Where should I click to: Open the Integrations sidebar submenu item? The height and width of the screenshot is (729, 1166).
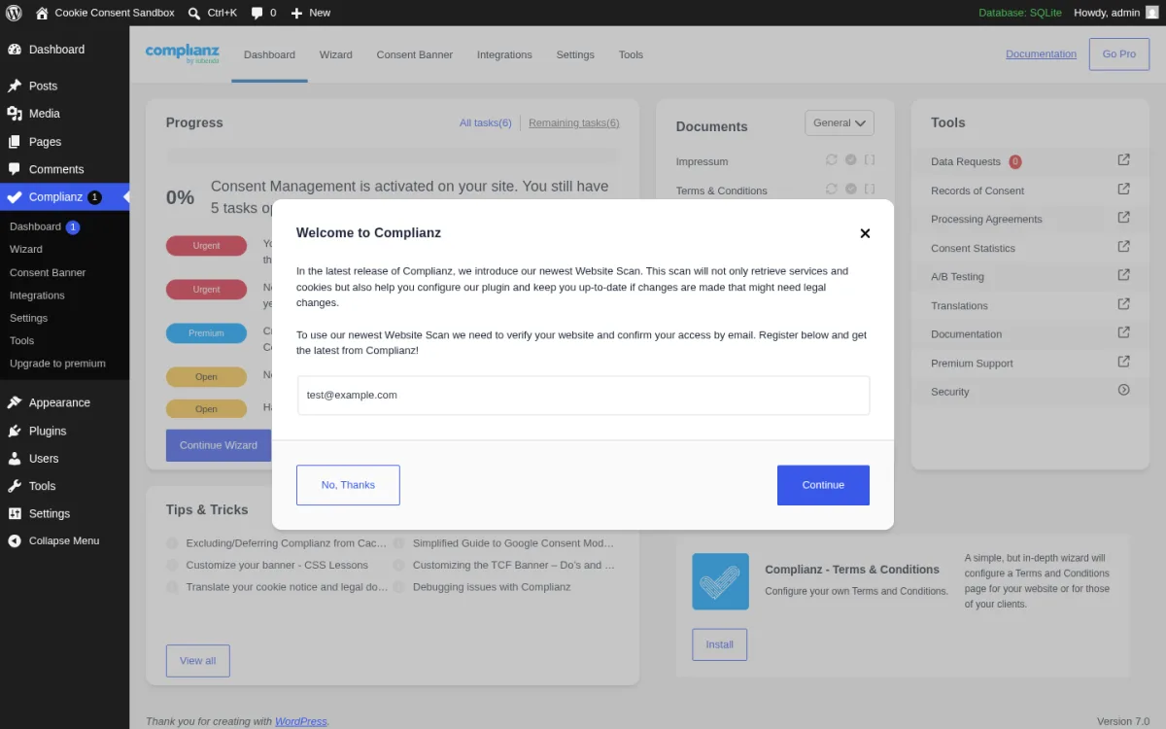point(37,295)
